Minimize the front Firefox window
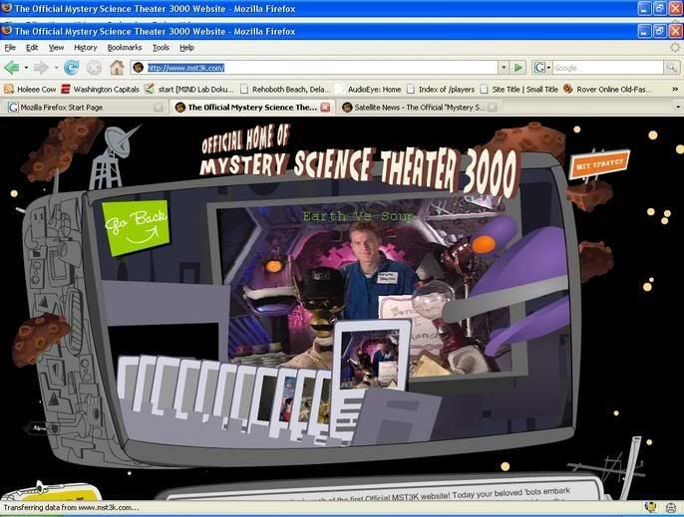Image resolution: width=684 pixels, height=517 pixels. [645, 31]
